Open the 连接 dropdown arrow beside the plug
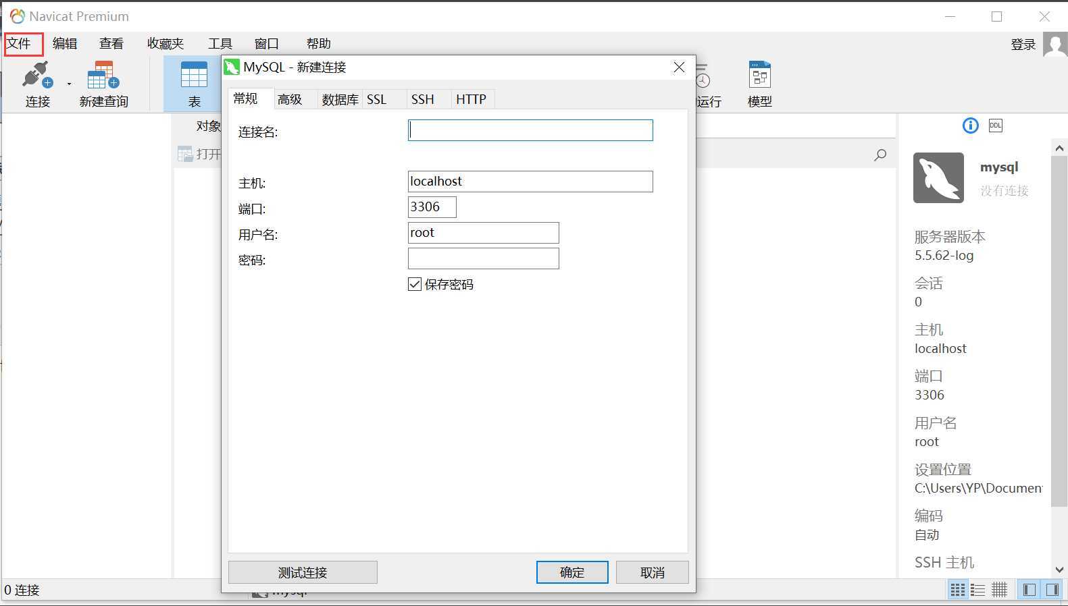Image resolution: width=1068 pixels, height=606 pixels. 69,84
